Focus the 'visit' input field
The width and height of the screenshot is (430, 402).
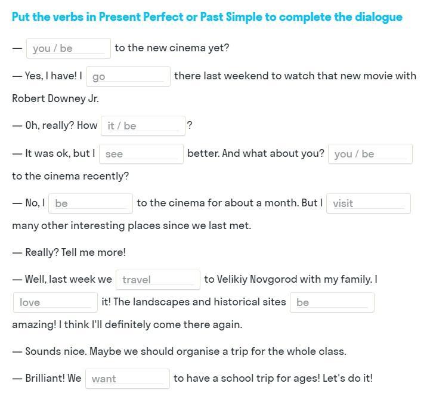click(369, 203)
